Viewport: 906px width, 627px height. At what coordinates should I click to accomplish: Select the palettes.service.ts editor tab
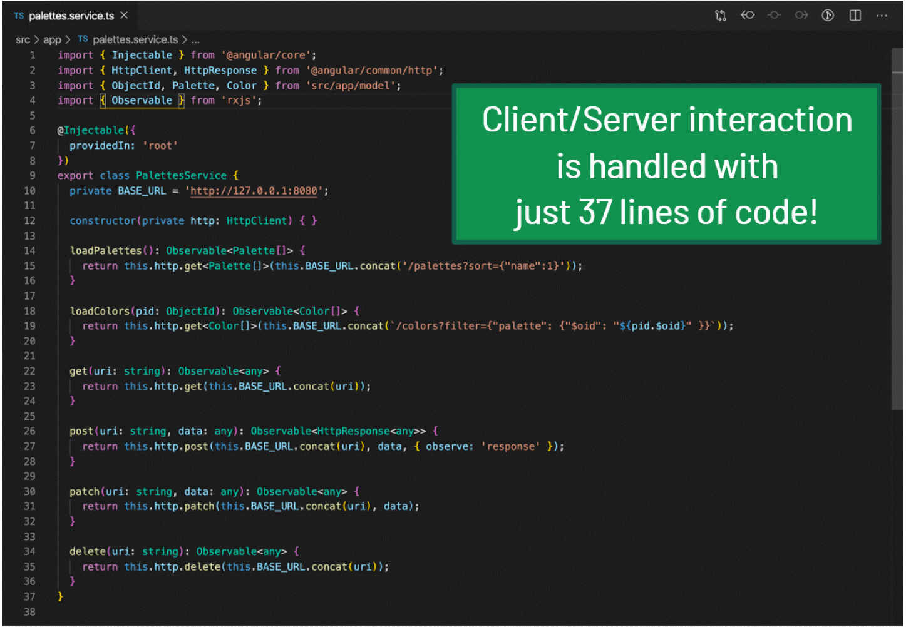[71, 16]
